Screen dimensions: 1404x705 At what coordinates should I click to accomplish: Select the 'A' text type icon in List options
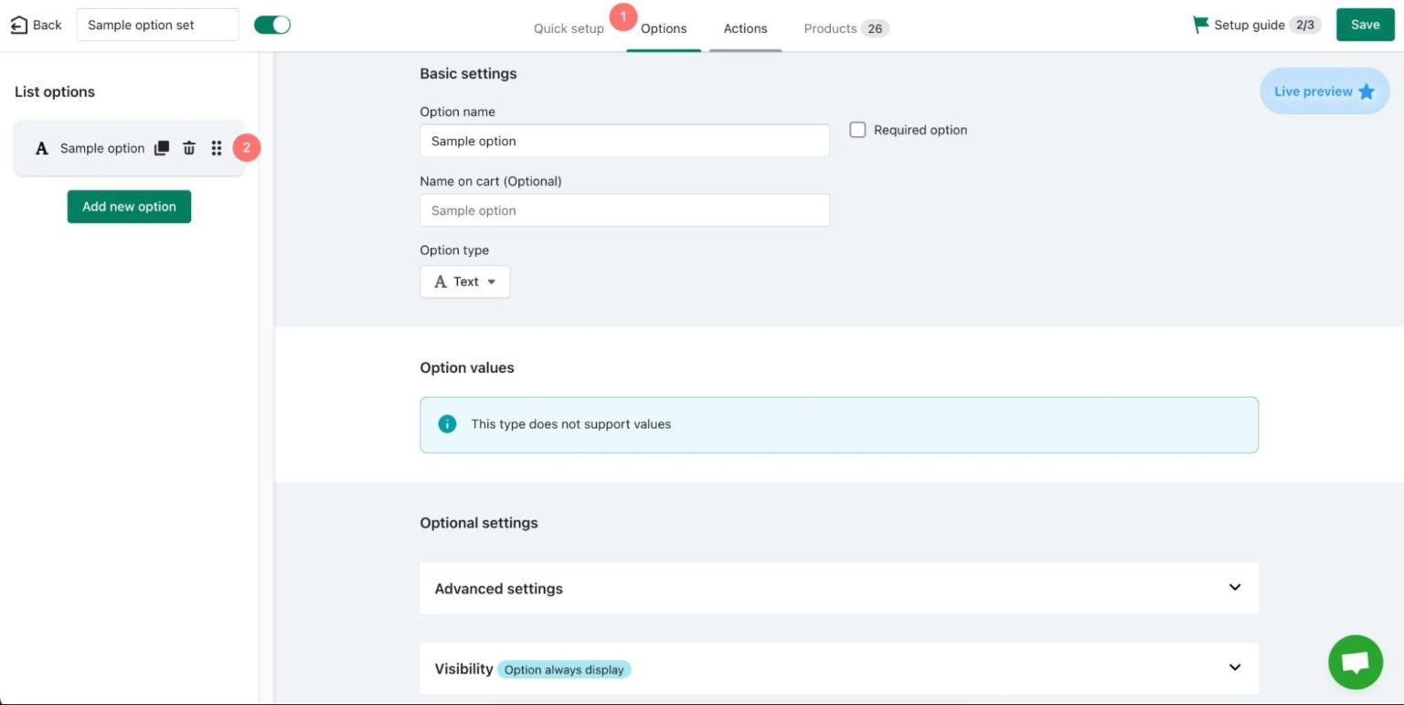[41, 147]
